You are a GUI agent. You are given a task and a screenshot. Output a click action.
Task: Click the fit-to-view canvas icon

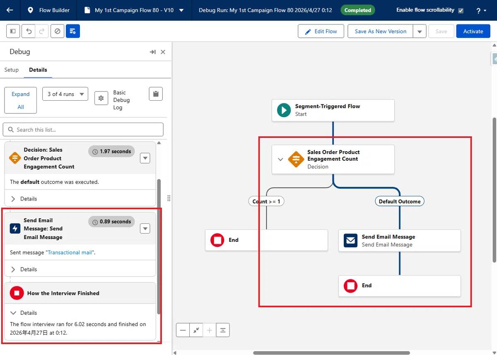point(196,330)
